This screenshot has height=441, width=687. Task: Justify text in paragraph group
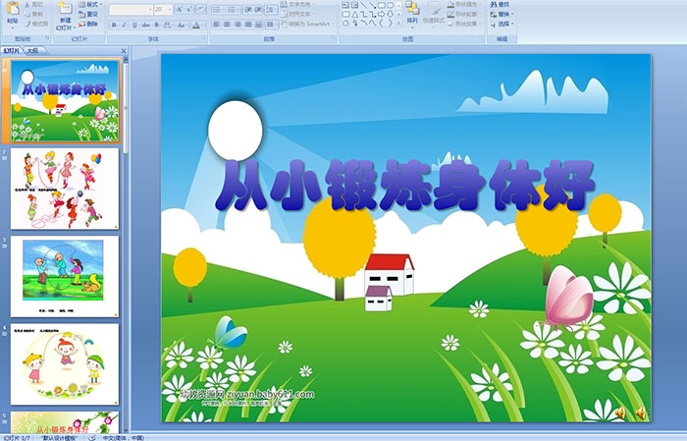point(248,25)
